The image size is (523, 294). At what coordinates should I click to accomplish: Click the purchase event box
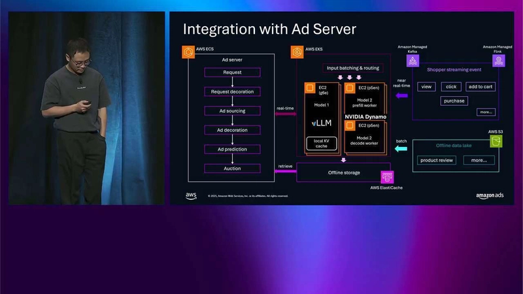point(454,101)
